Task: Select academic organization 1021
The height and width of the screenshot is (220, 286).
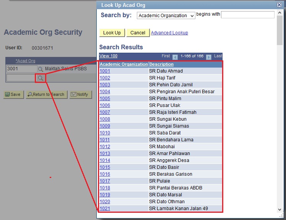Action: coord(105,209)
